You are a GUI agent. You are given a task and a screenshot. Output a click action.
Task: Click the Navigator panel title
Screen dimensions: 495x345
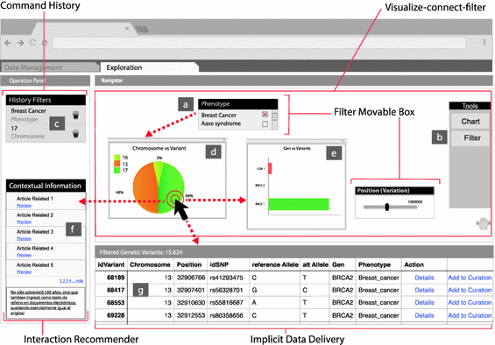click(x=112, y=81)
